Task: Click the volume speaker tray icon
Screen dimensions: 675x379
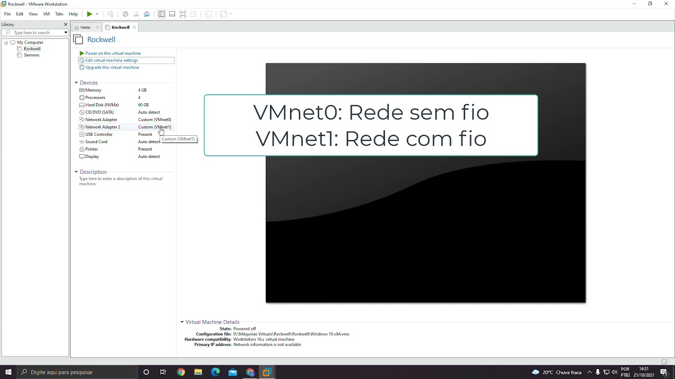Action: click(x=614, y=372)
